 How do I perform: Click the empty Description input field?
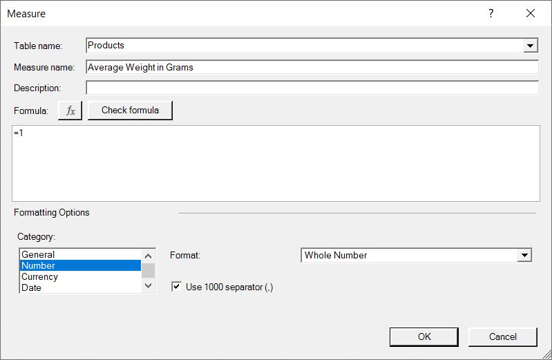click(x=312, y=88)
